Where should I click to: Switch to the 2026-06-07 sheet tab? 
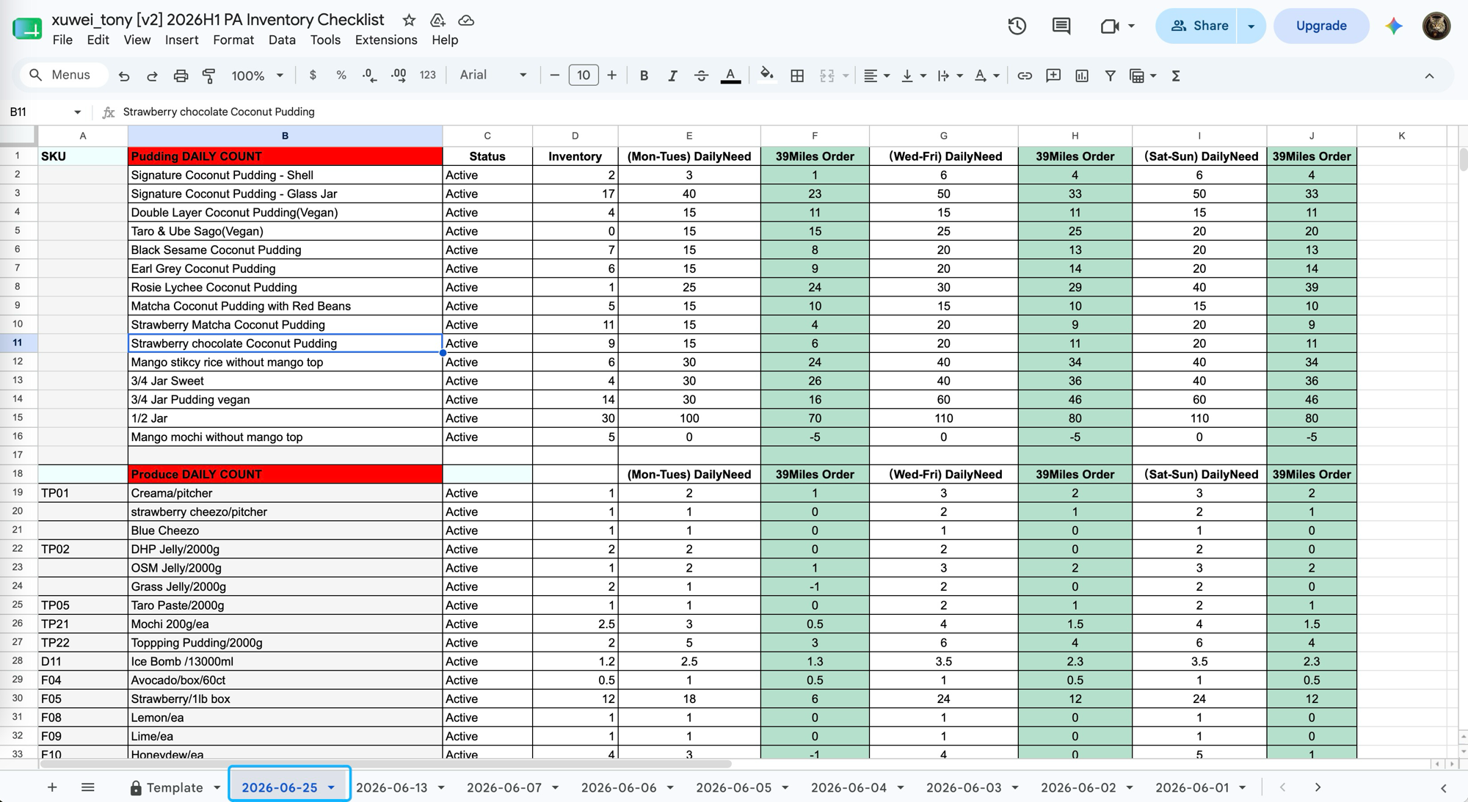pyautogui.click(x=504, y=787)
